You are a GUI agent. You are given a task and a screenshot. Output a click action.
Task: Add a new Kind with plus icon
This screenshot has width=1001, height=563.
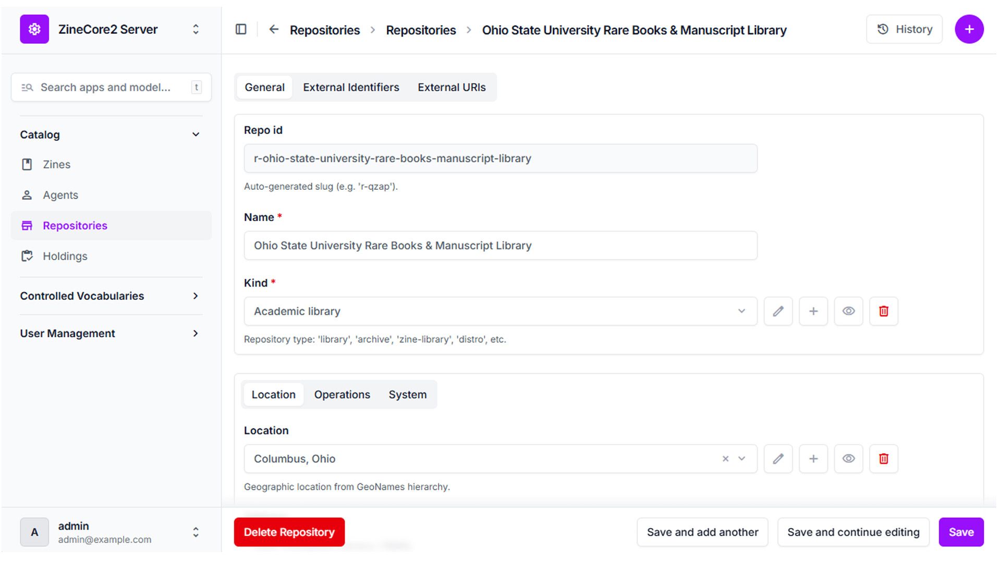[813, 311]
